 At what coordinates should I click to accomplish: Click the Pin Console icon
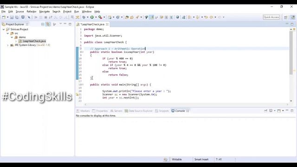click(265, 110)
